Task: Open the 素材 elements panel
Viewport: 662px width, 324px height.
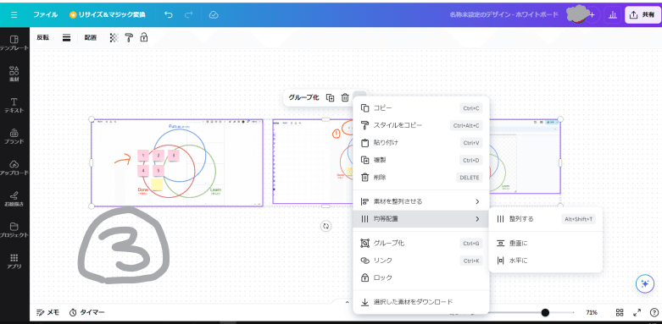Action: point(14,74)
